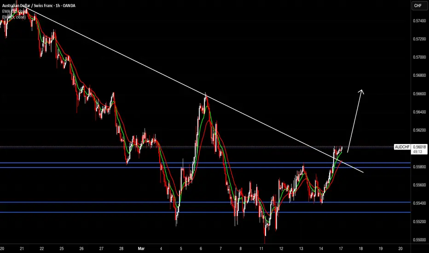The width and height of the screenshot is (429, 253).
Task: Click date 12 on the time axis
Action: pos(281,248)
